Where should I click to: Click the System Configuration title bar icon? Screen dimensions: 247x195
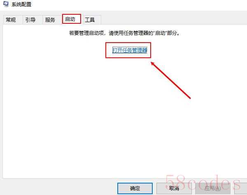(6, 4)
